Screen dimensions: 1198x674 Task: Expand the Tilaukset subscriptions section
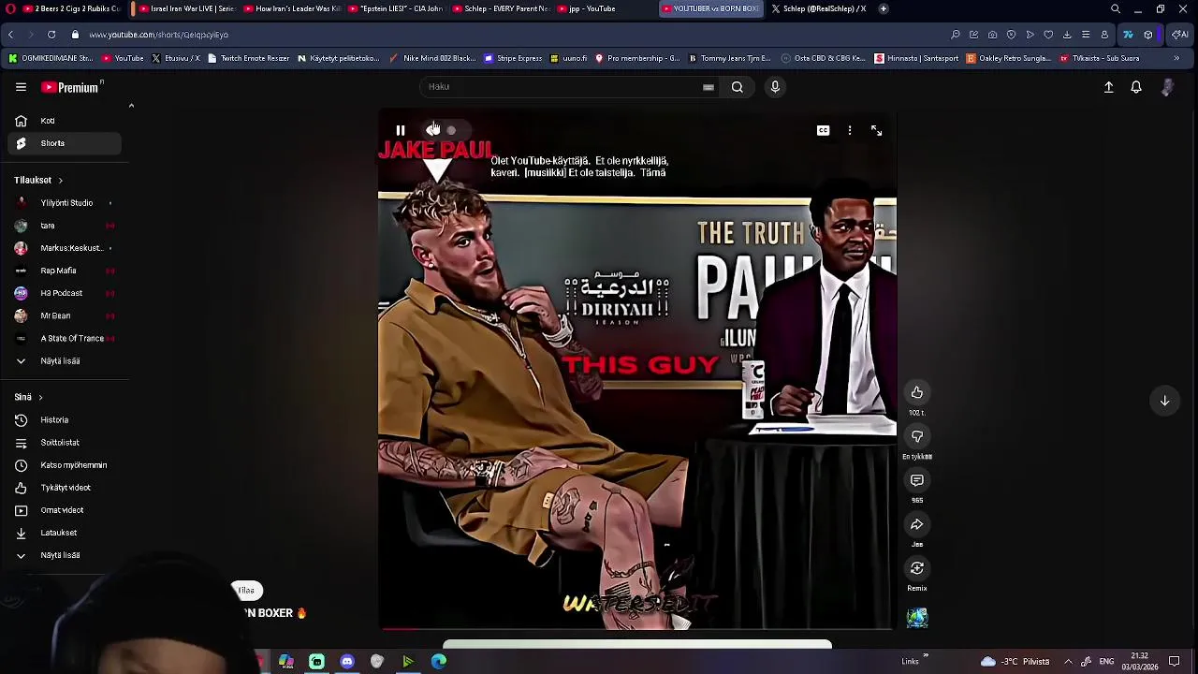tap(60, 180)
